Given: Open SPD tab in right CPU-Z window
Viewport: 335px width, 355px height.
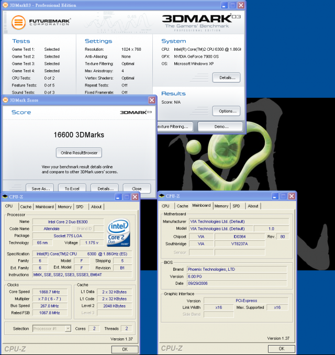Looking at the screenshot, I should click(x=236, y=206).
